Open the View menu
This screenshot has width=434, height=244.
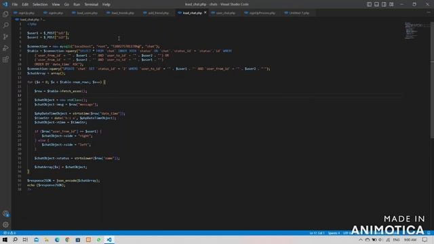56,5
